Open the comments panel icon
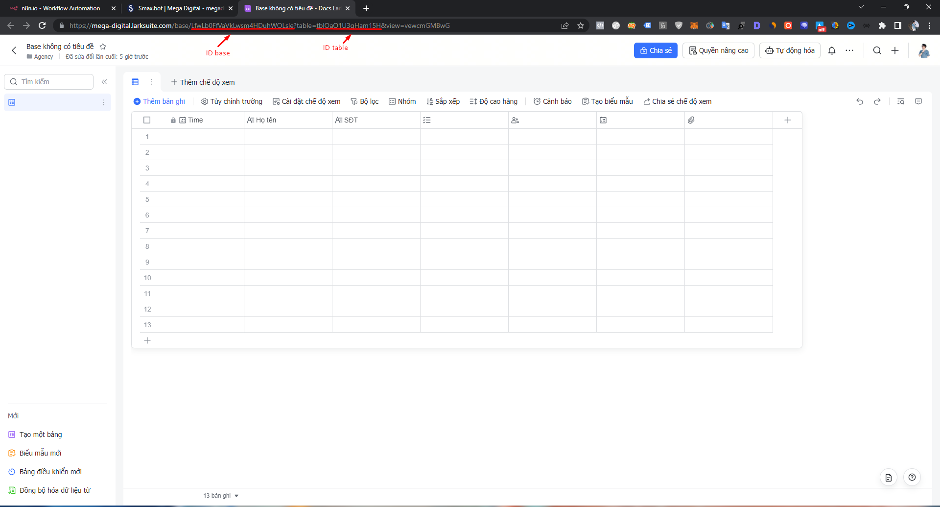Image resolution: width=940 pixels, height=507 pixels. [x=918, y=101]
